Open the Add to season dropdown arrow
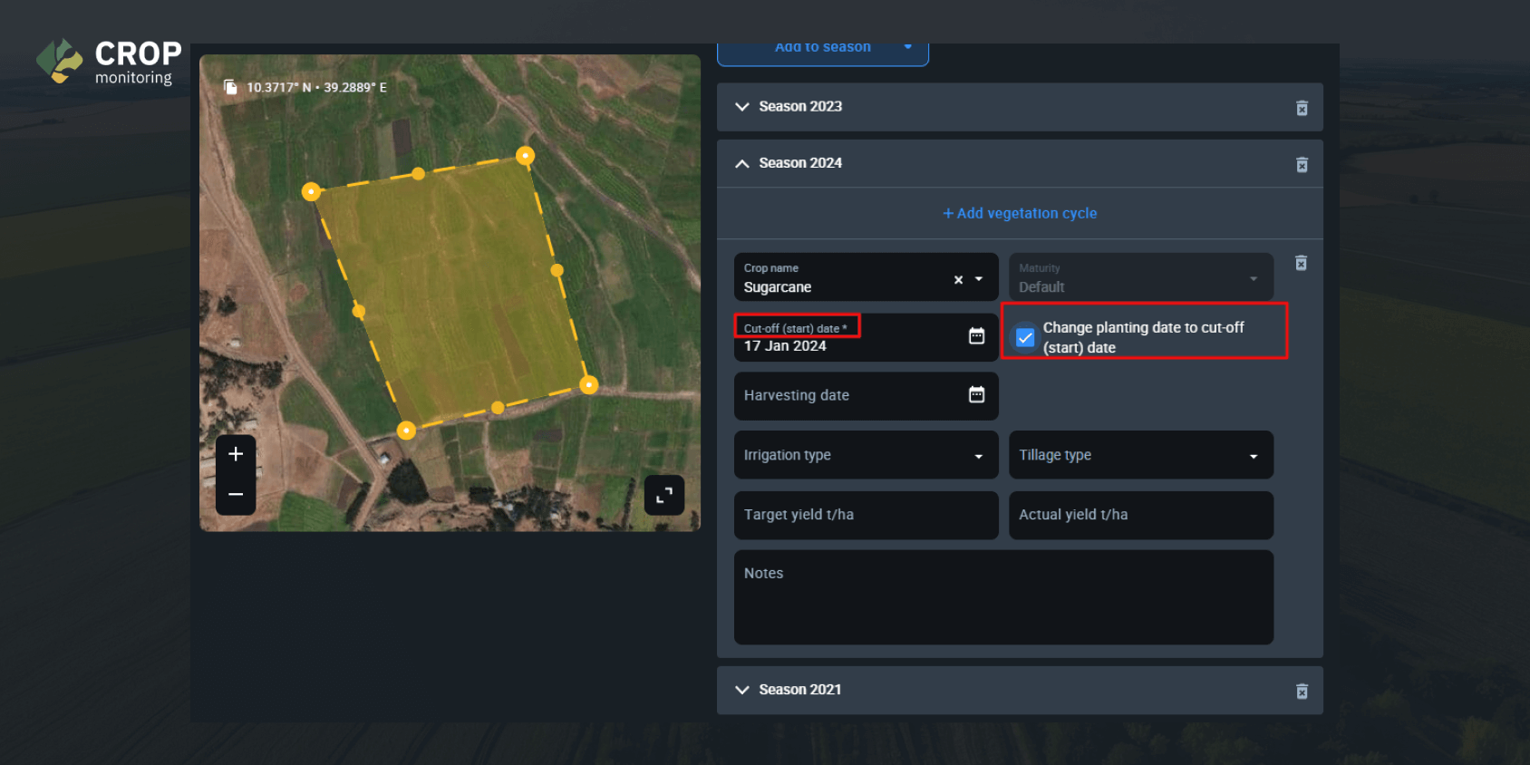 907,47
